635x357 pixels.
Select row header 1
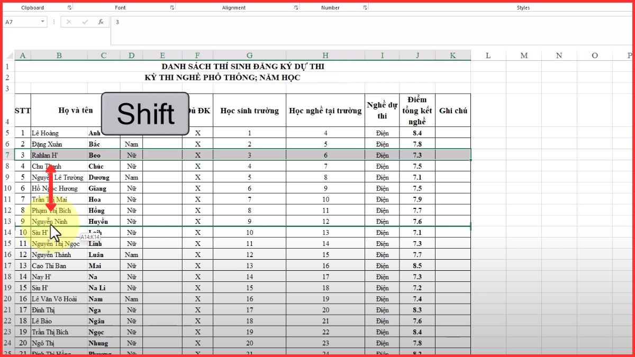(8, 67)
